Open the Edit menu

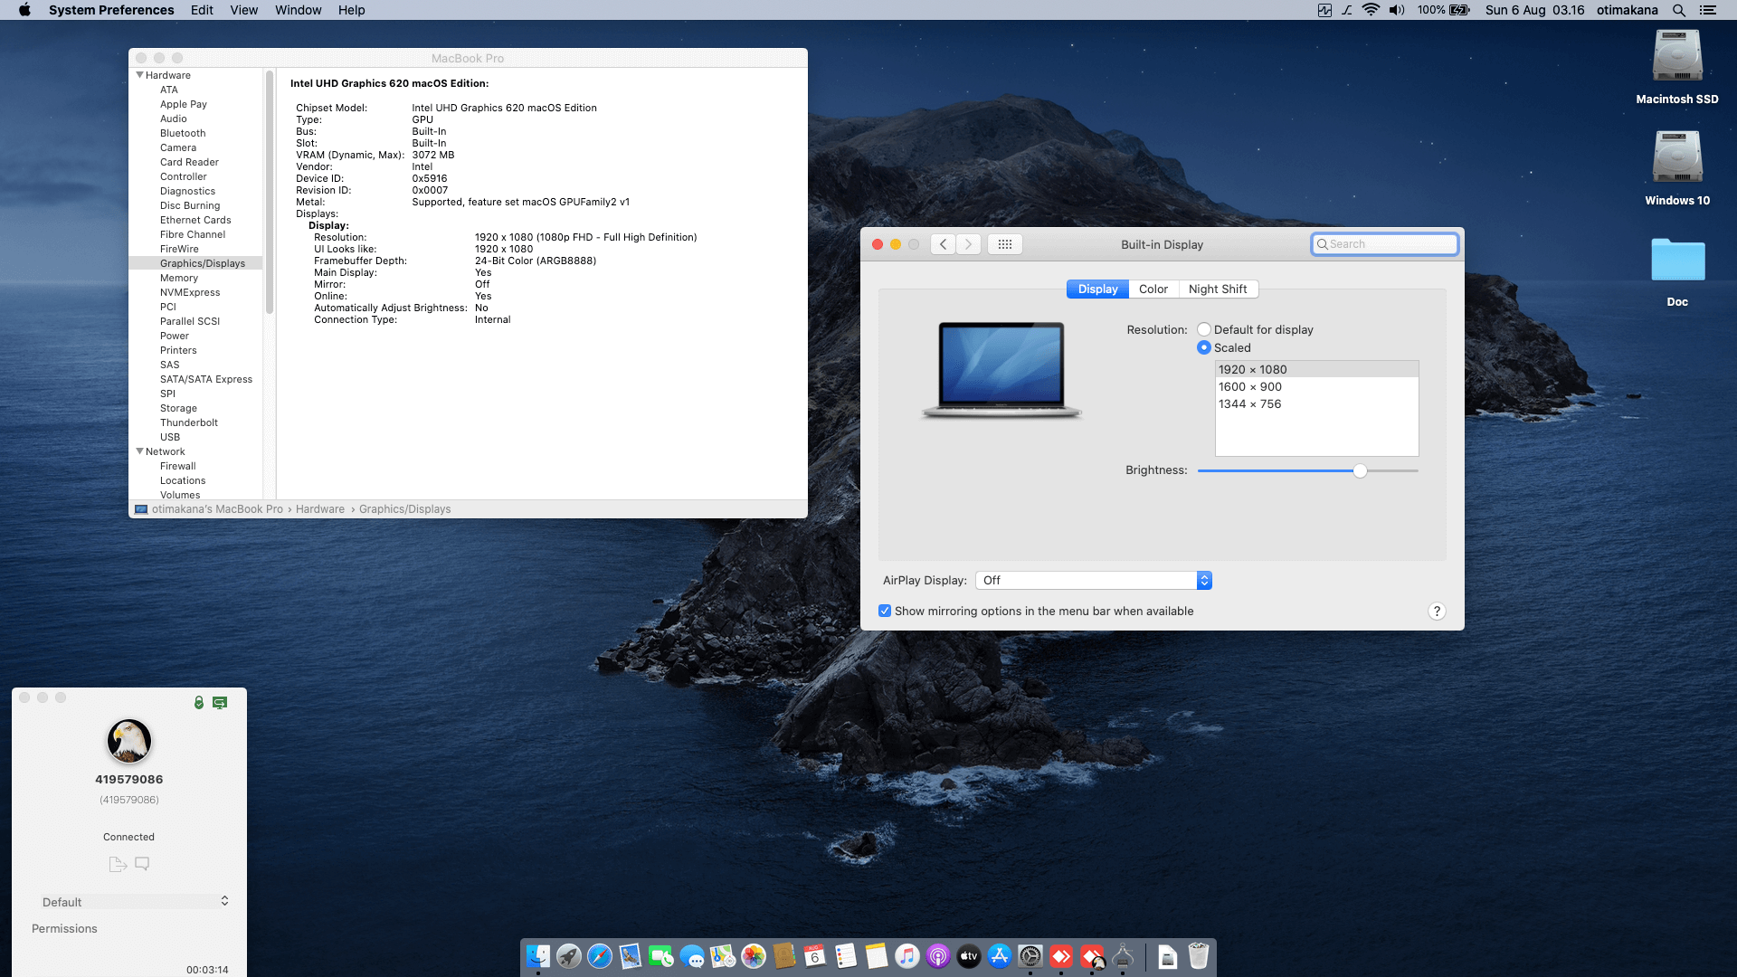pyautogui.click(x=202, y=10)
